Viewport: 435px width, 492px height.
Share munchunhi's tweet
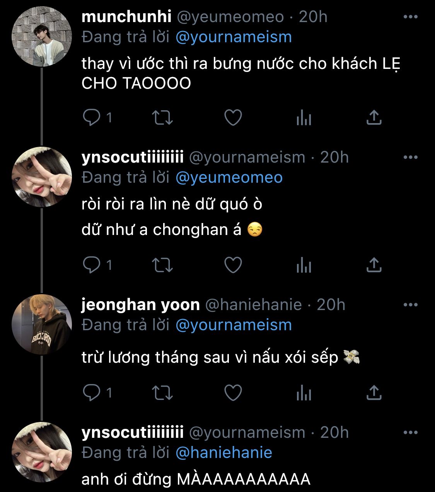click(374, 118)
